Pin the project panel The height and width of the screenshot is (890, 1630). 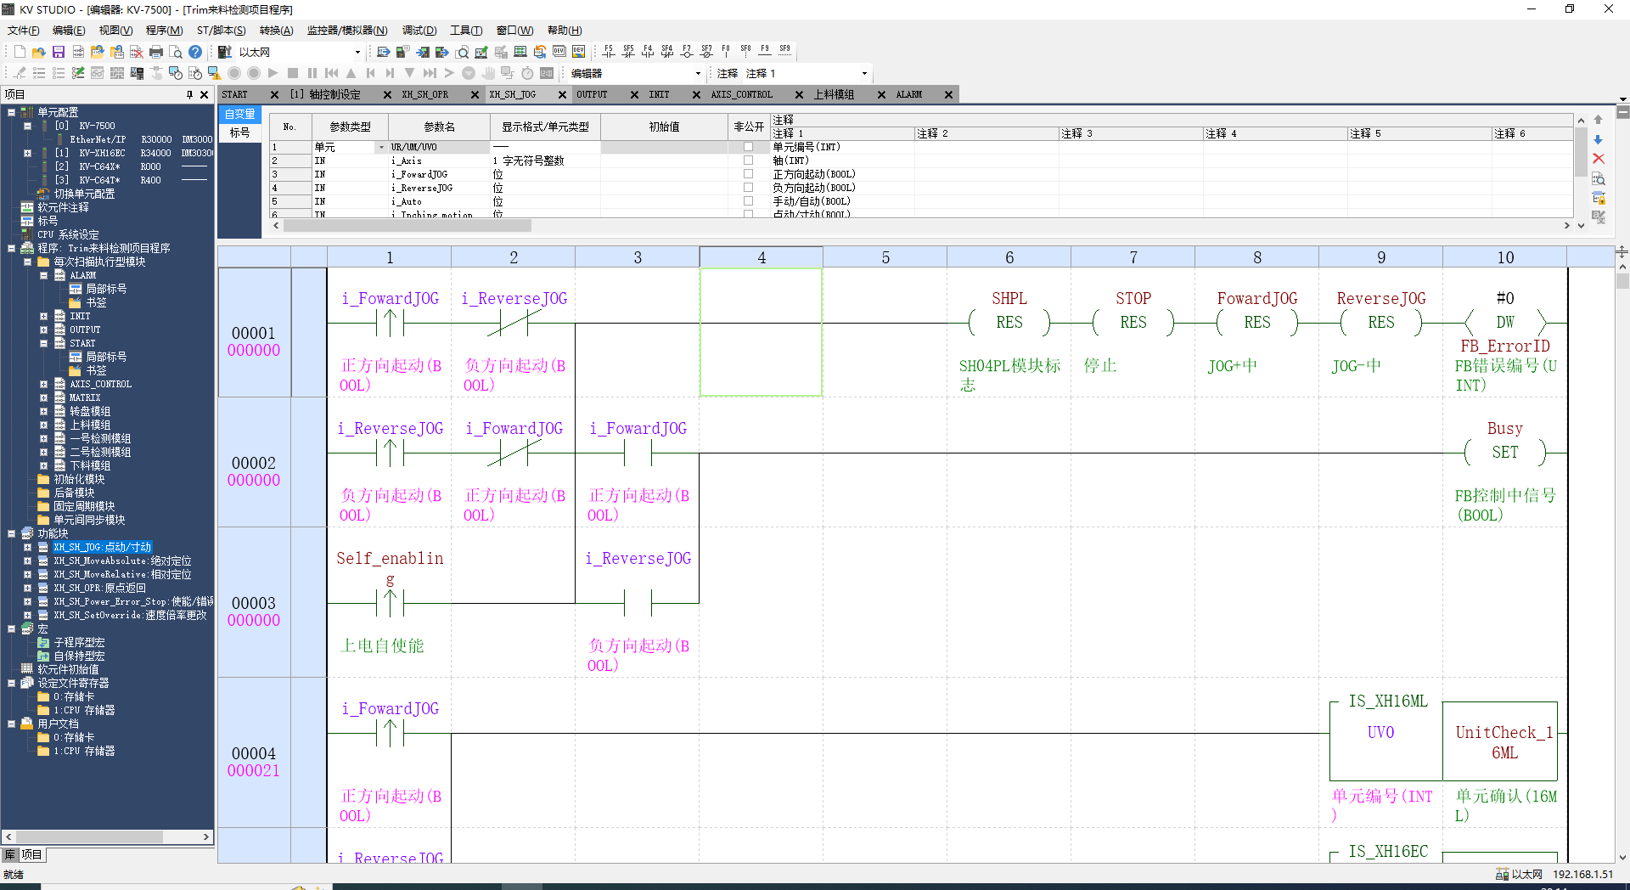pos(189,94)
